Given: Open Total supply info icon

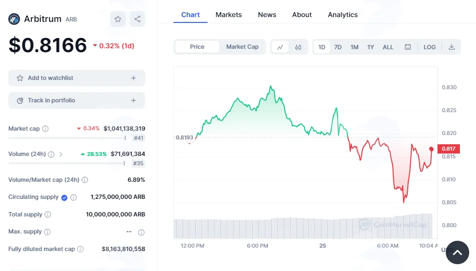Looking at the screenshot, I should (48, 214).
